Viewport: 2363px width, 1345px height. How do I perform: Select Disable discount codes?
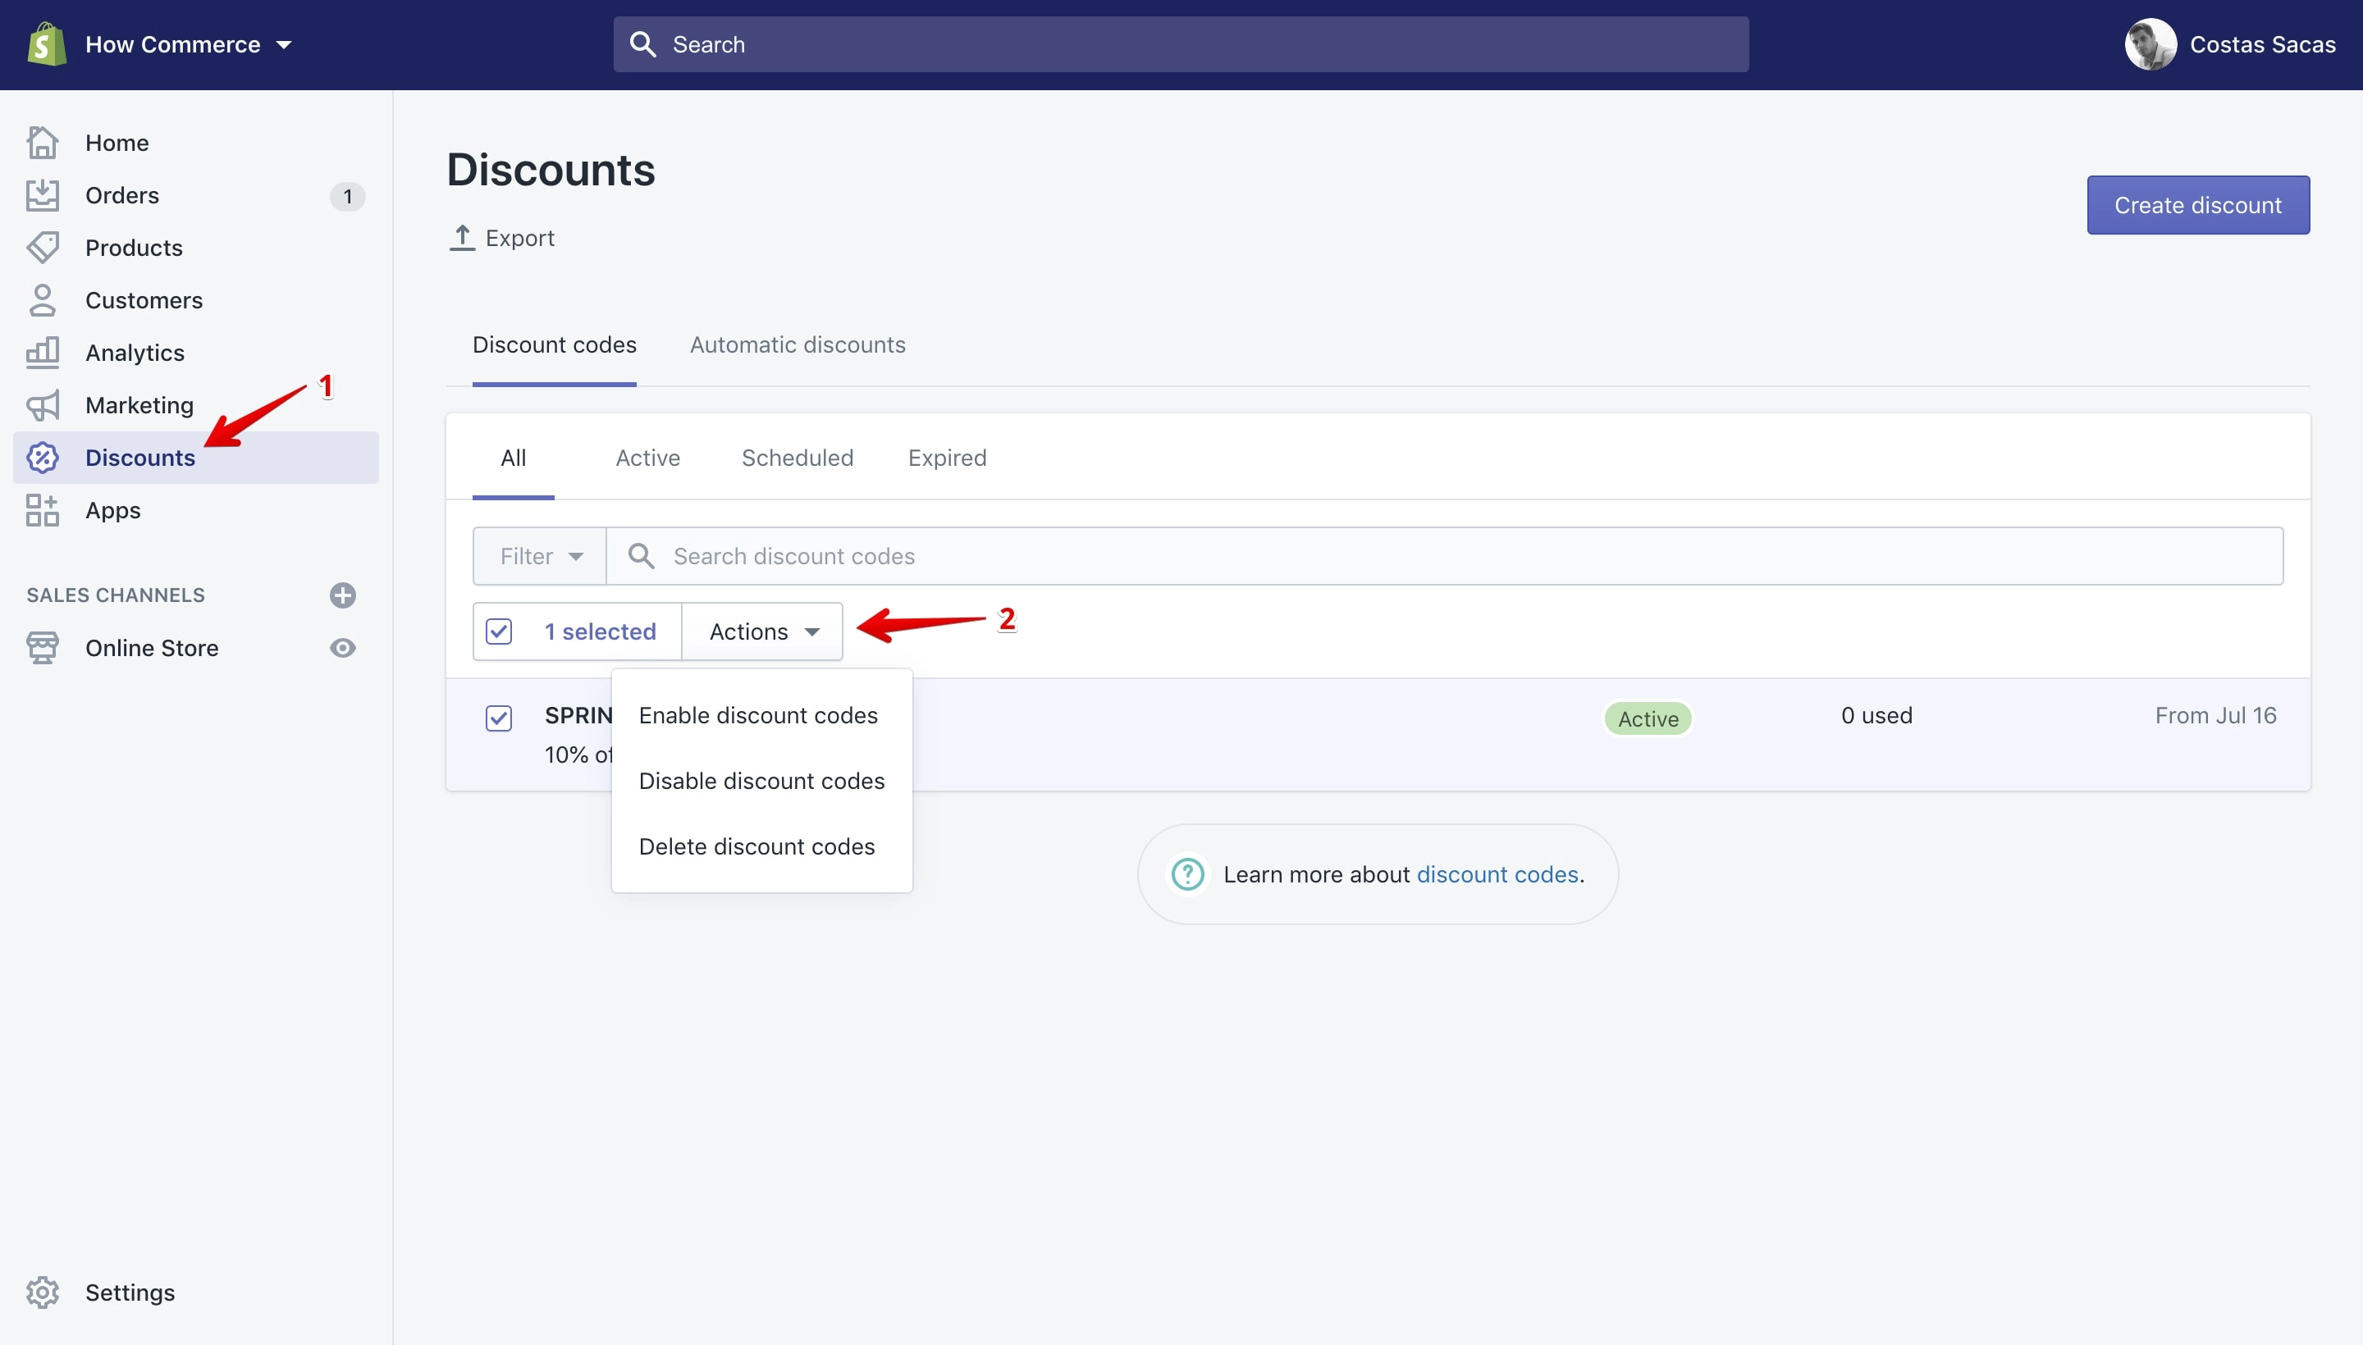click(761, 781)
